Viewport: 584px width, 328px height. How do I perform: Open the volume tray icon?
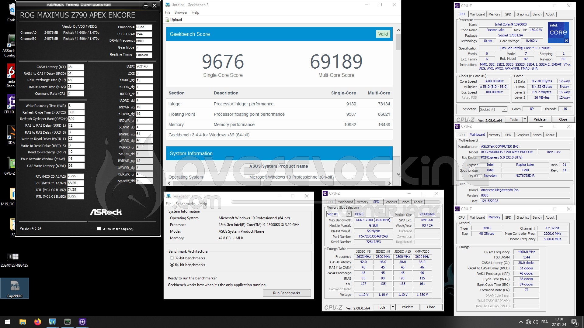tap(536, 322)
